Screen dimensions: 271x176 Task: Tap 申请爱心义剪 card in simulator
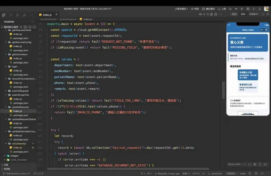[x=248, y=75]
